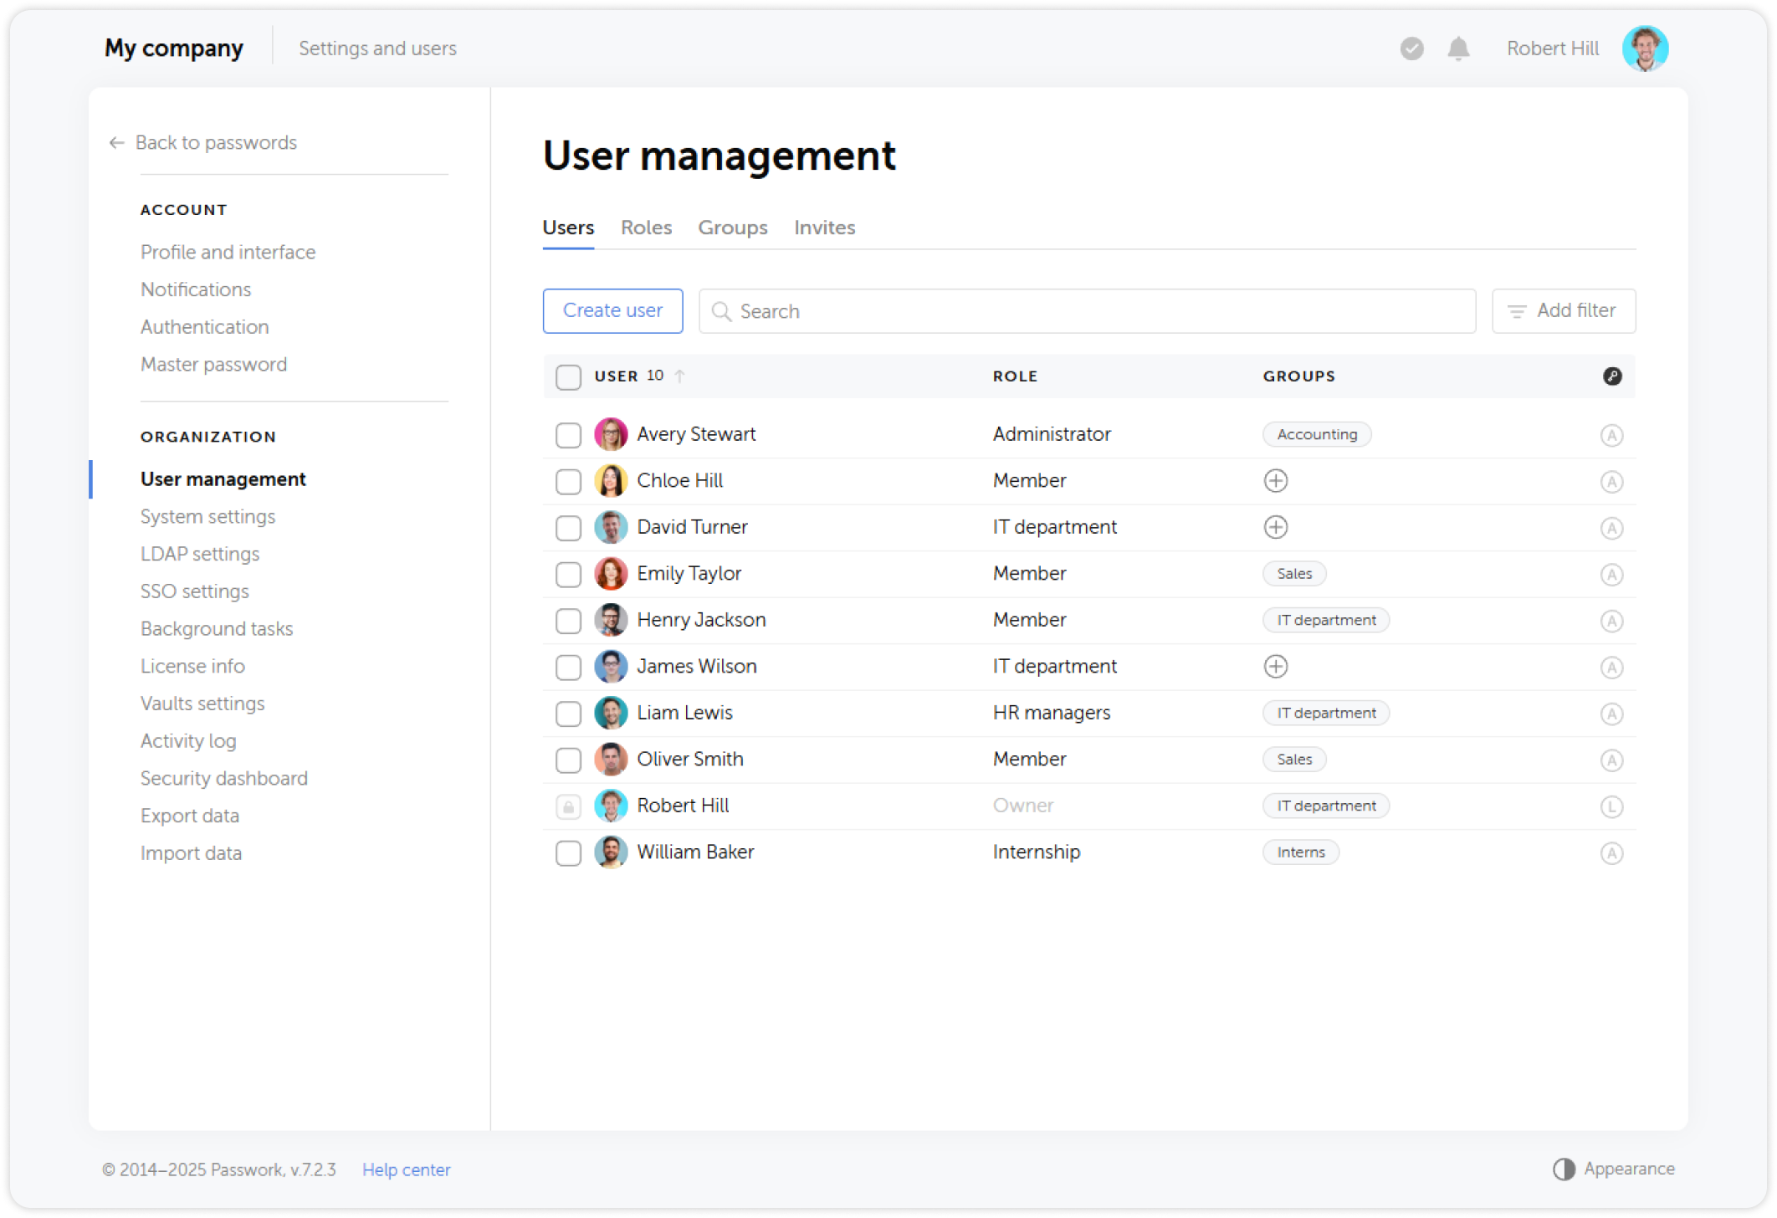Open the Add filter menu
The height and width of the screenshot is (1218, 1777).
(1563, 310)
